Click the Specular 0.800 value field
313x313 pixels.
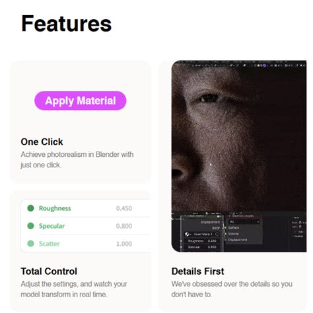click(124, 226)
